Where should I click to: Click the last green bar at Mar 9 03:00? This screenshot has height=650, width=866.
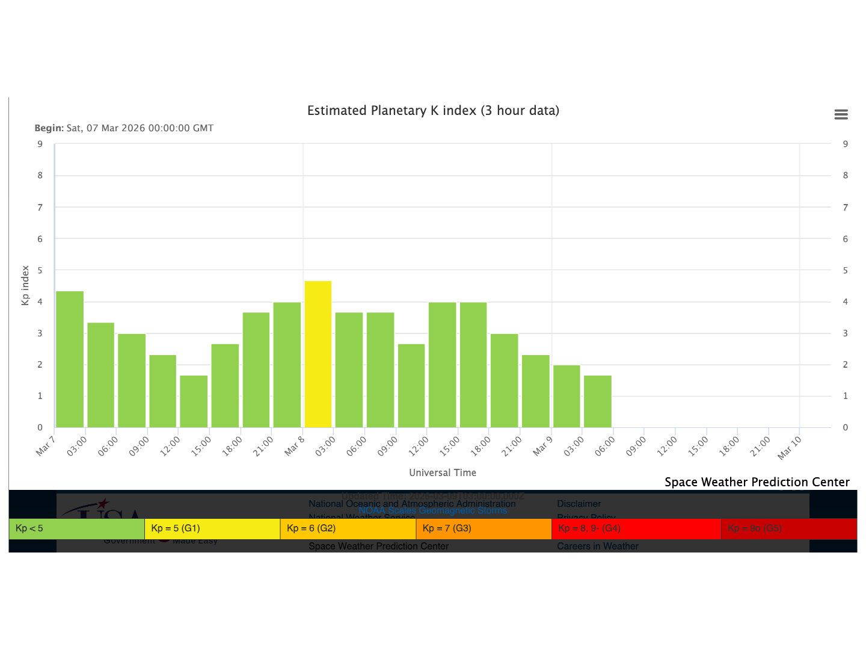point(598,401)
